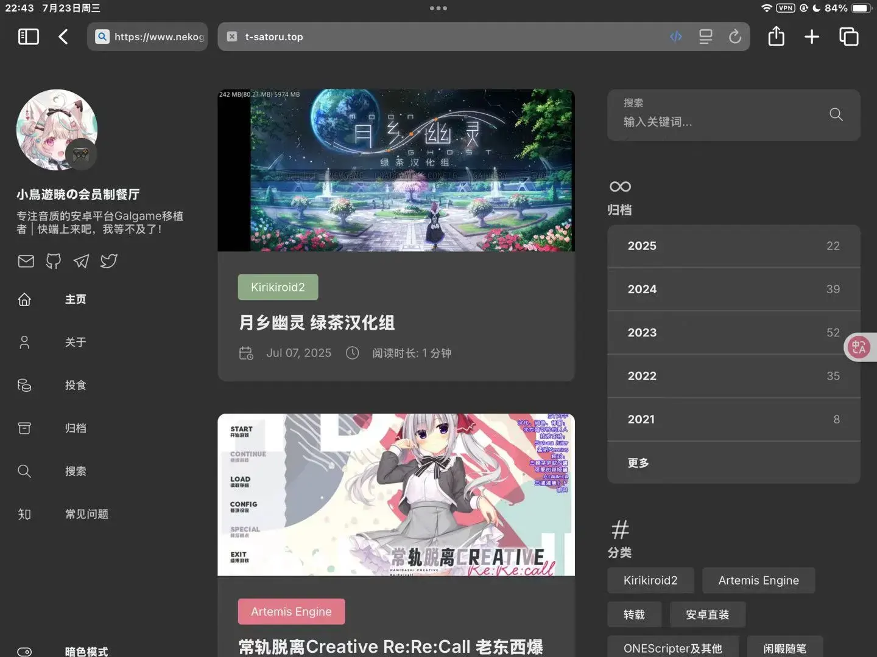The width and height of the screenshot is (877, 657).
Task: Toggle the 暗色模式 dark mode switch
Action: 24,652
